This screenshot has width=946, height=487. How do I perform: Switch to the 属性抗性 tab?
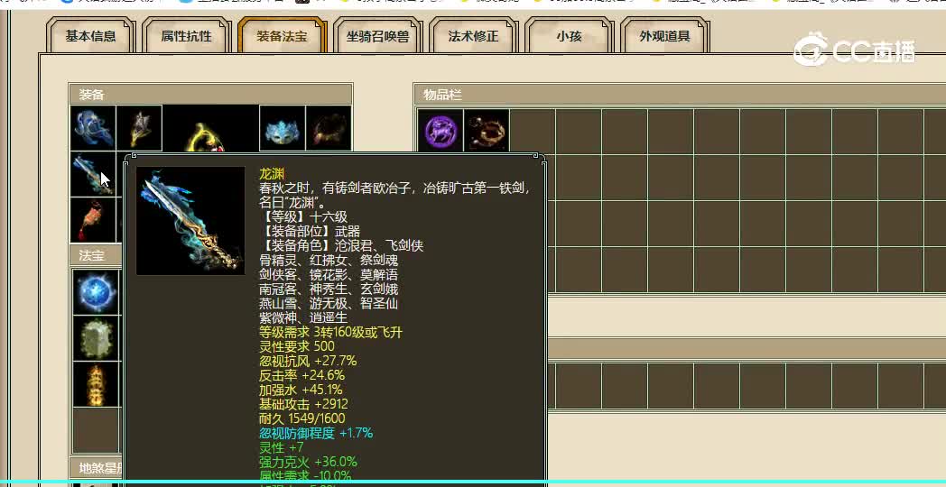186,35
